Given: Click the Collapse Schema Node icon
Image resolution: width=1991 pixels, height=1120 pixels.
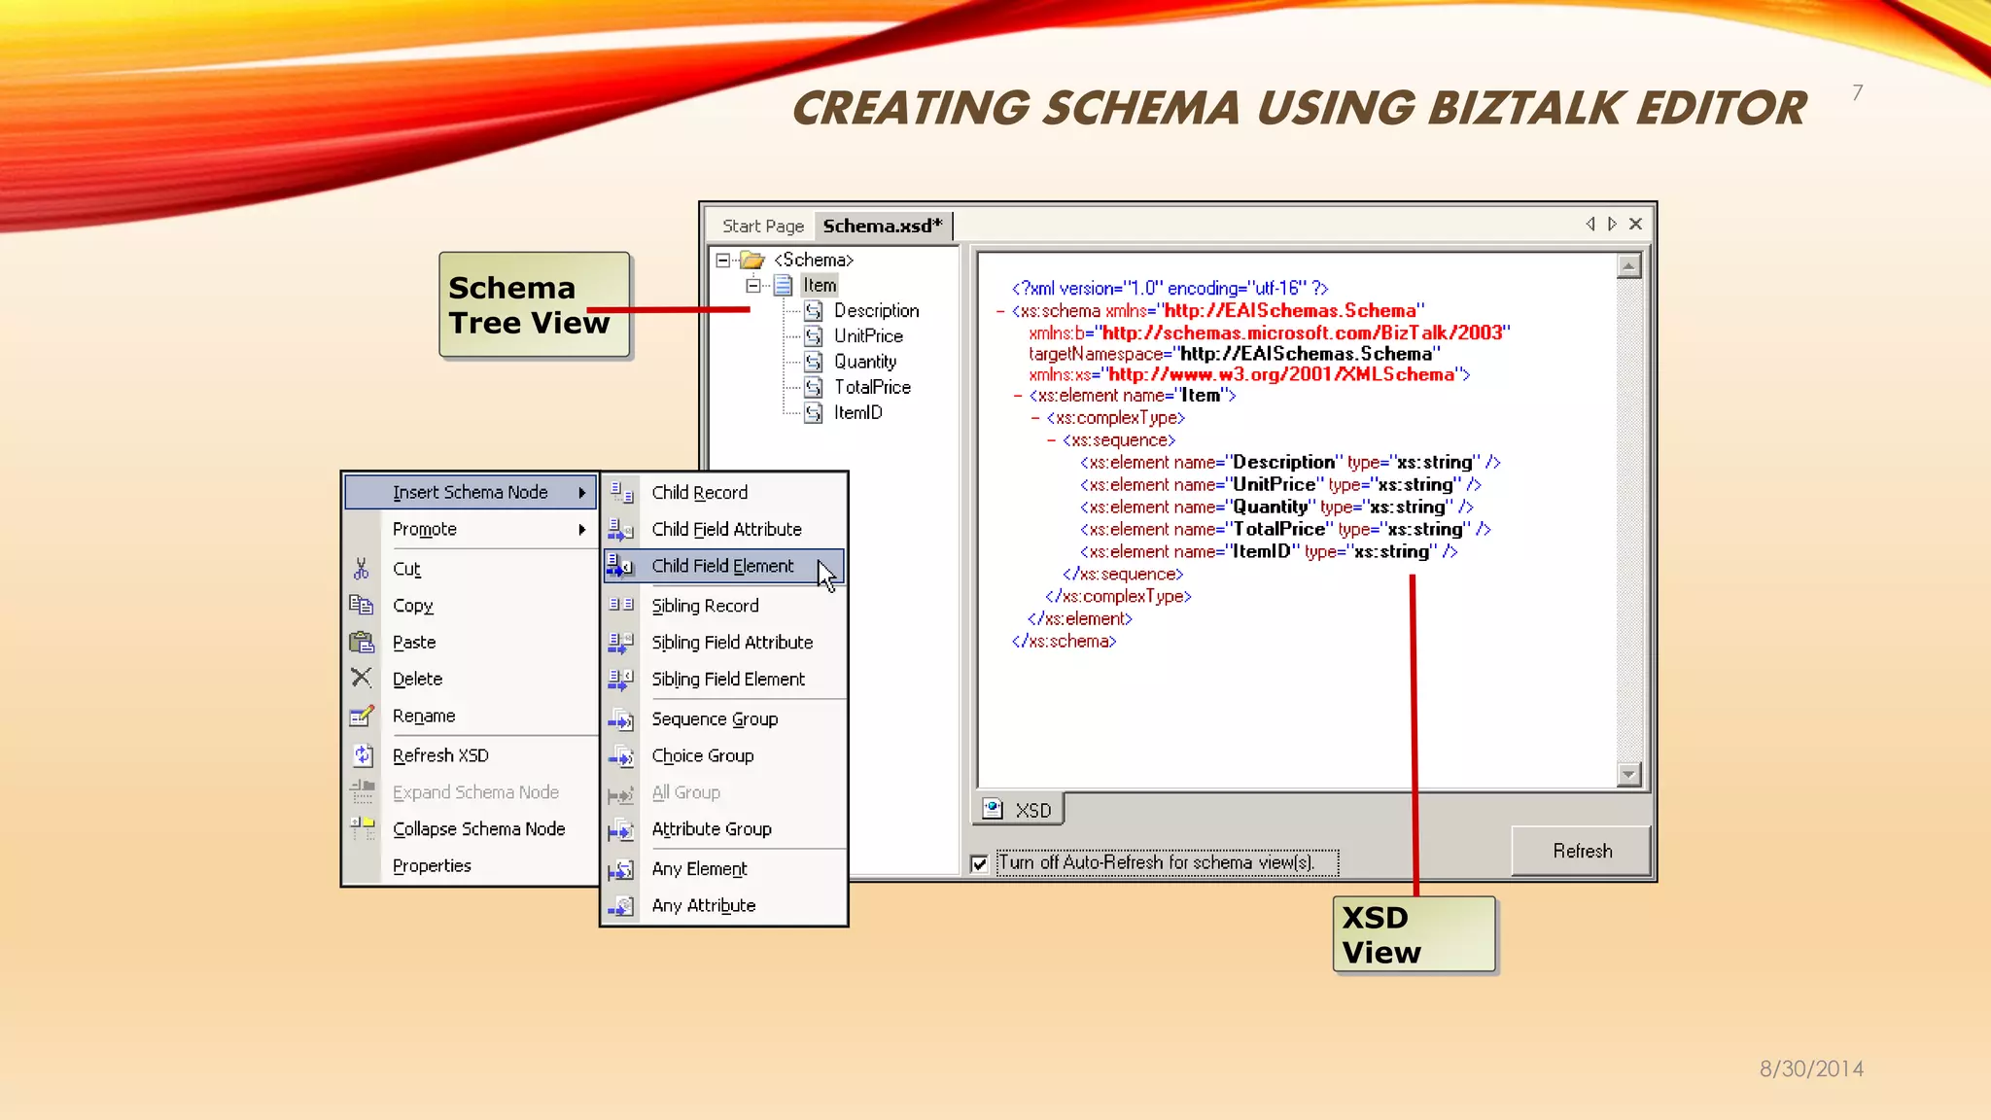Looking at the screenshot, I should 363,828.
